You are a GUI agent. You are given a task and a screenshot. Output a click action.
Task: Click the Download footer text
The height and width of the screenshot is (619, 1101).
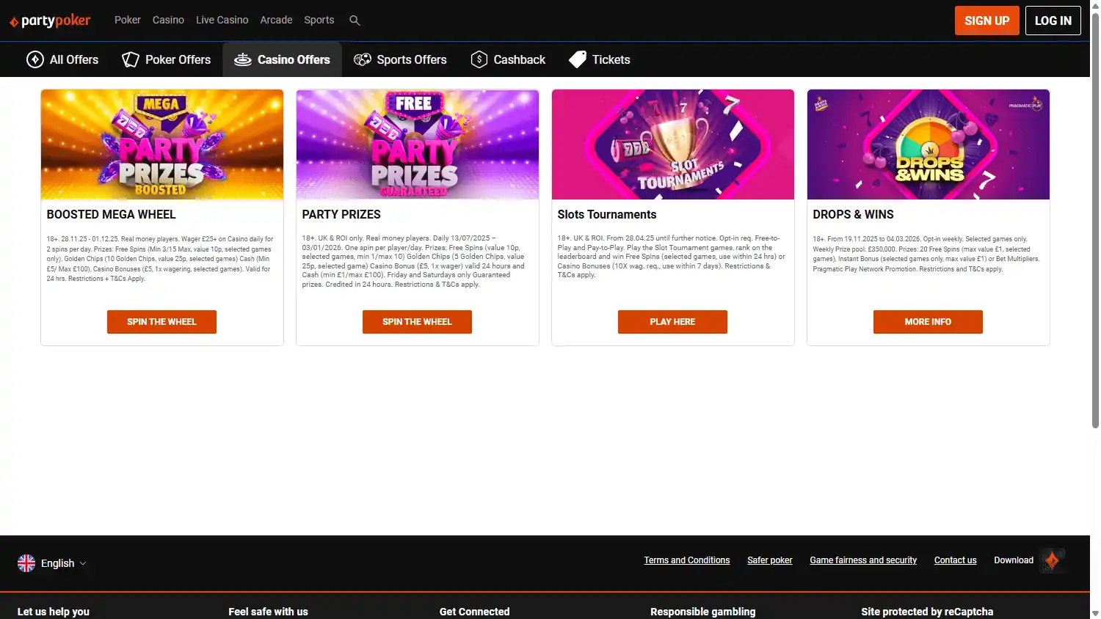point(1014,560)
